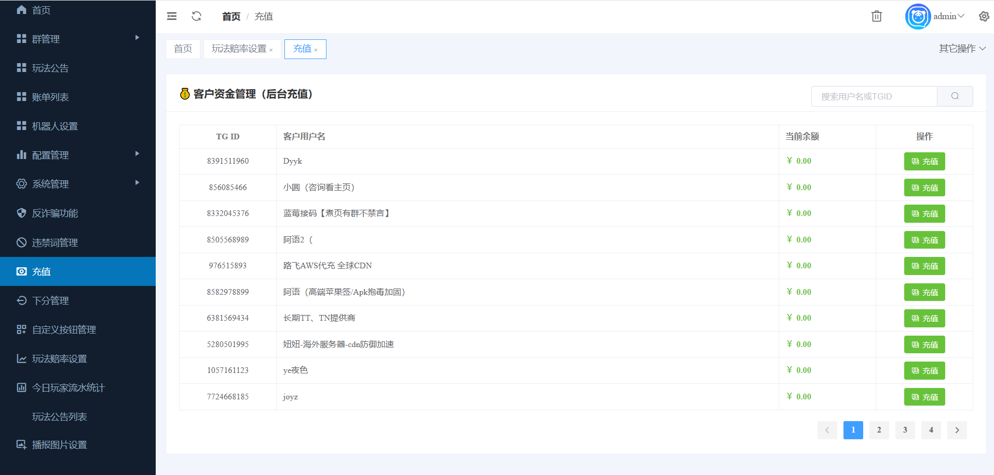This screenshot has width=994, height=475.
Task: Open 下分管理 in the sidebar
Action: point(51,300)
